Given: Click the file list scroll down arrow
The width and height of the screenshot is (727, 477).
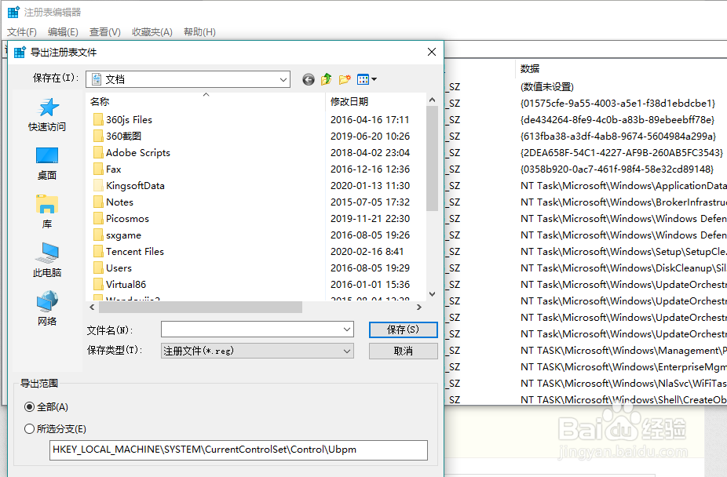Looking at the screenshot, I should (x=432, y=294).
